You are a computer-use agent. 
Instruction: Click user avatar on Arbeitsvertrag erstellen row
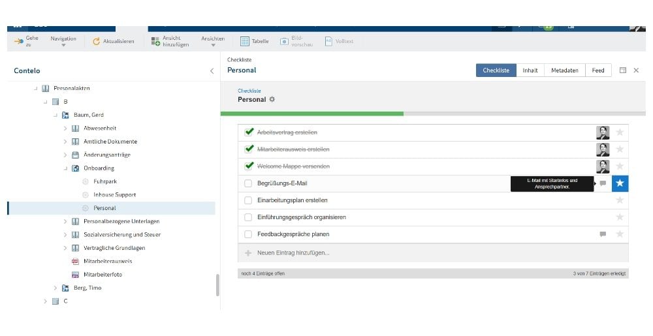(x=603, y=132)
